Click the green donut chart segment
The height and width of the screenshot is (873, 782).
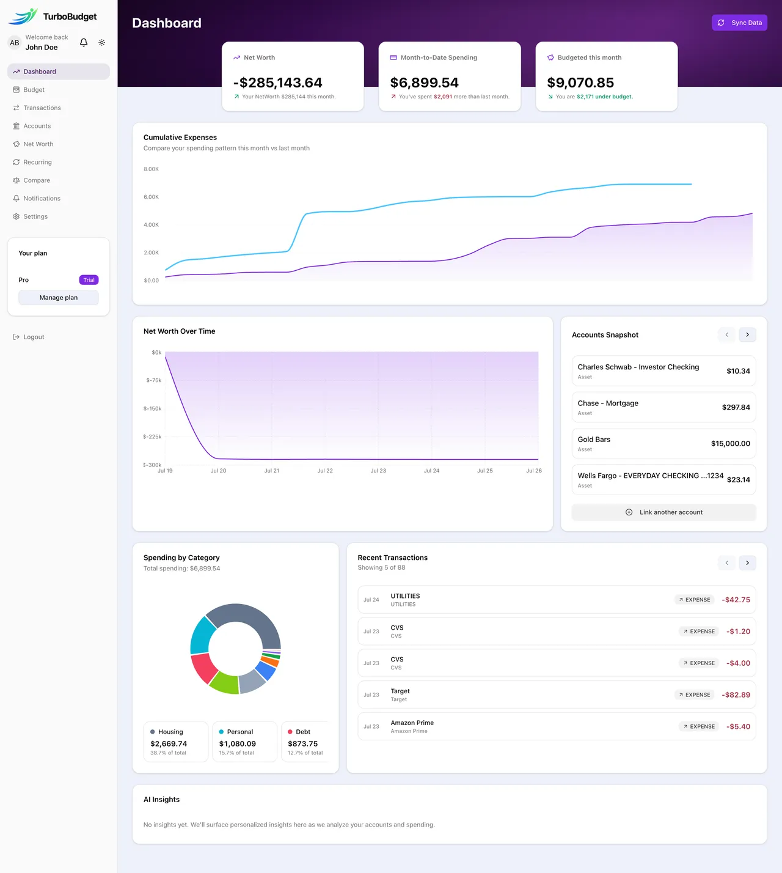(225, 683)
